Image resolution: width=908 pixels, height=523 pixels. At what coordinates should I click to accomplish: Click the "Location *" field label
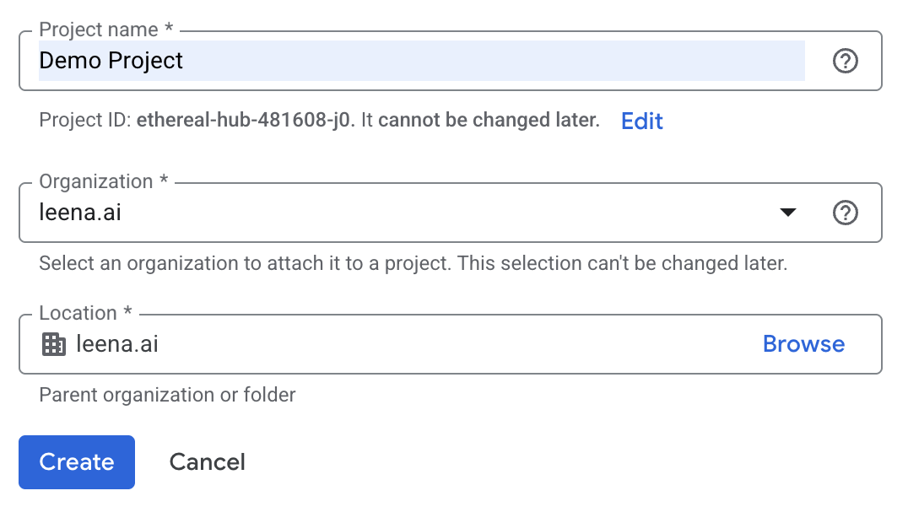[85, 313]
